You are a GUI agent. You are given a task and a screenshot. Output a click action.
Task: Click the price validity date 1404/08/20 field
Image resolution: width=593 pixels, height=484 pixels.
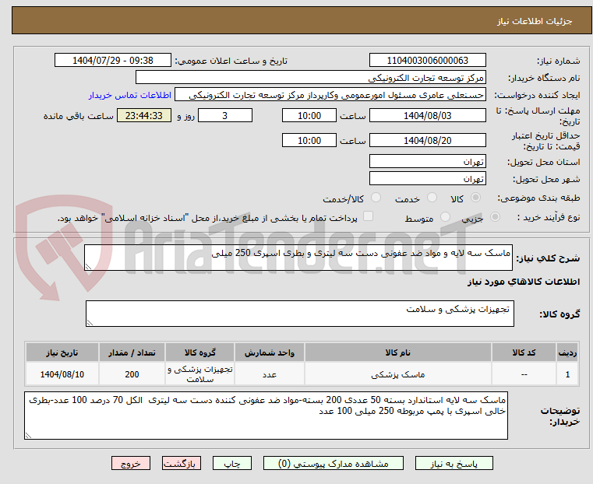(x=427, y=140)
